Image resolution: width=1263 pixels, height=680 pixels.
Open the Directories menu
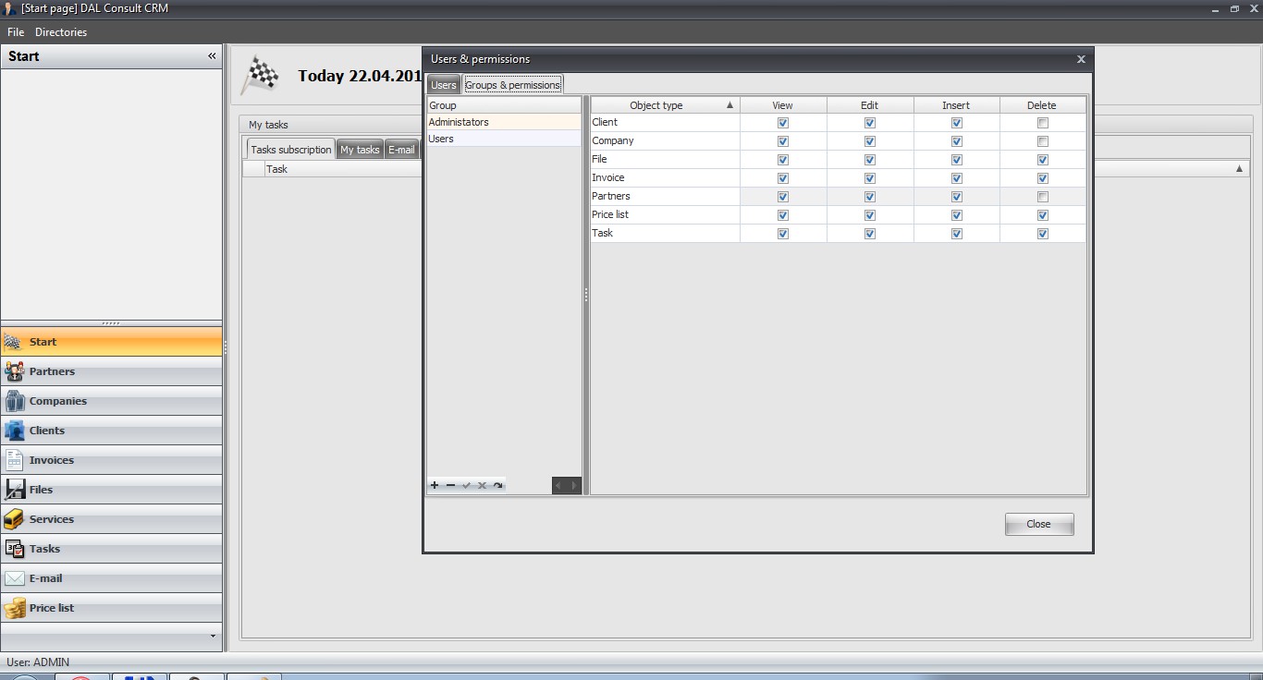pyautogui.click(x=61, y=32)
